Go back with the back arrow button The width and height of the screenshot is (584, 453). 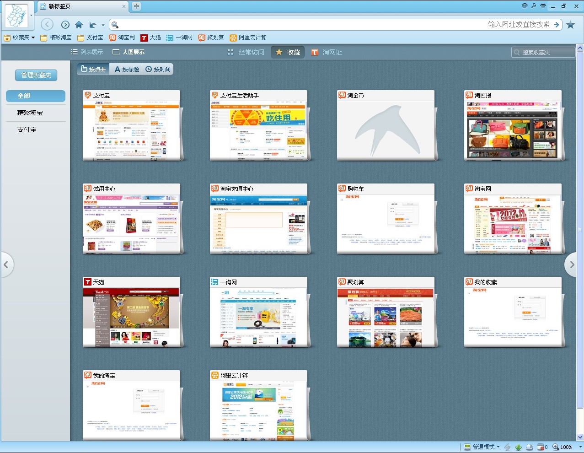tap(47, 24)
